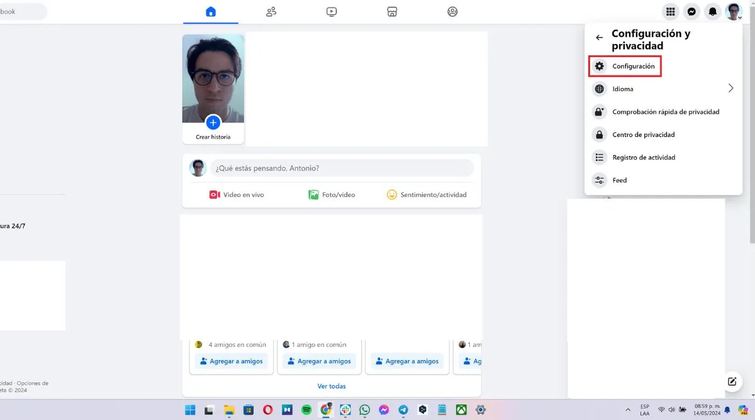The height and width of the screenshot is (420, 755).
Task: Open the apps menu grid icon
Action: point(671,11)
